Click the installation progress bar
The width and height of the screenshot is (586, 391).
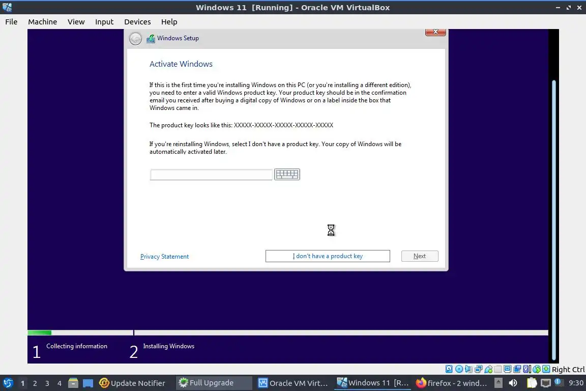[288, 332]
